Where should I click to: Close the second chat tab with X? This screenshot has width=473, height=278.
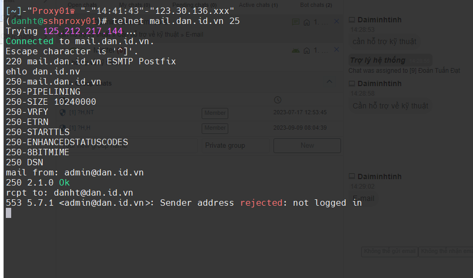(x=336, y=50)
